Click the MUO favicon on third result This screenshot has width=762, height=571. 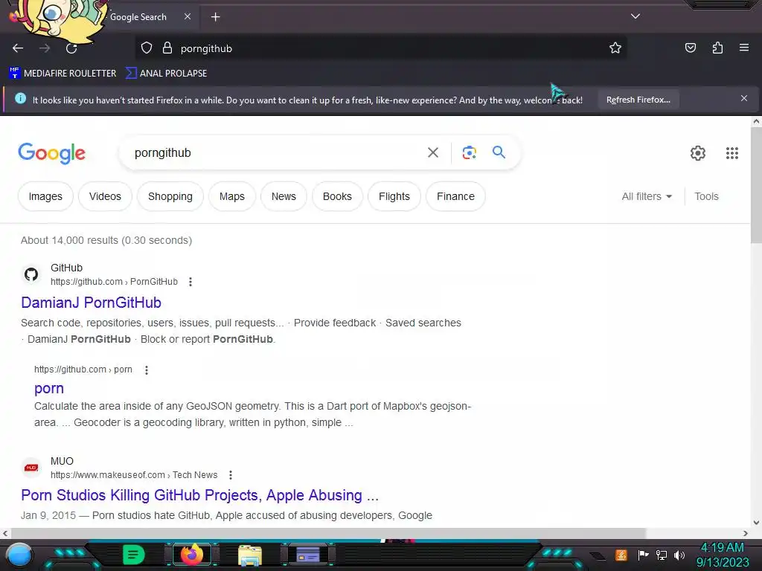tap(31, 468)
